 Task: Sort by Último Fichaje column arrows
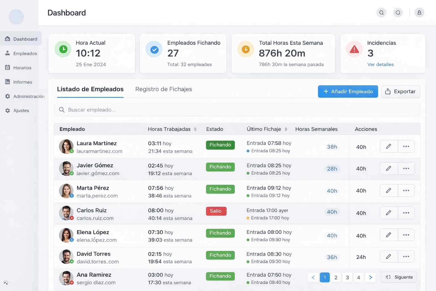(x=286, y=129)
